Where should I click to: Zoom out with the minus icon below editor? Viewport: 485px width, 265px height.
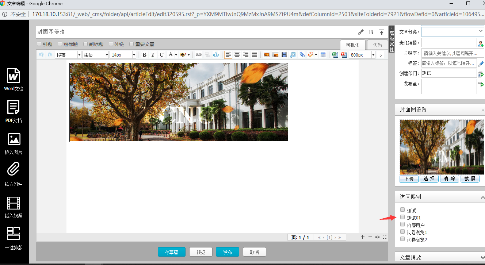coord(370,237)
